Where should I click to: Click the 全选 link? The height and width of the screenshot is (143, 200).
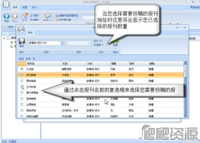[x=21, y=59]
